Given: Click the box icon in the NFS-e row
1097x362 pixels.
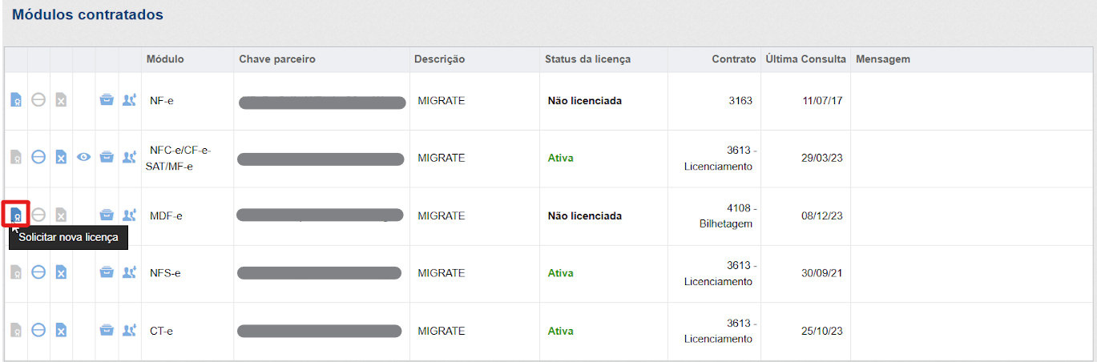Looking at the screenshot, I should pyautogui.click(x=106, y=272).
